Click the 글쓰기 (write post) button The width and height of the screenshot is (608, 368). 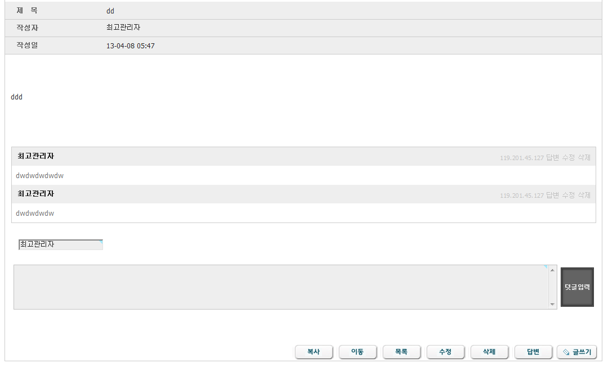(x=576, y=352)
